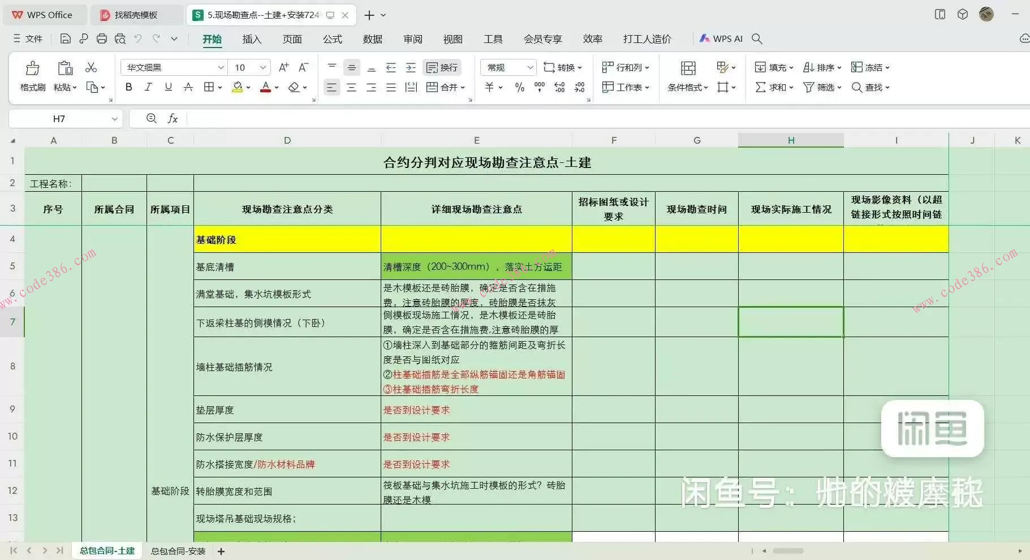Viewport: 1030px width, 560px height.
Task: Open the Conditional Formatting 条件格式 tool
Action: pos(686,87)
